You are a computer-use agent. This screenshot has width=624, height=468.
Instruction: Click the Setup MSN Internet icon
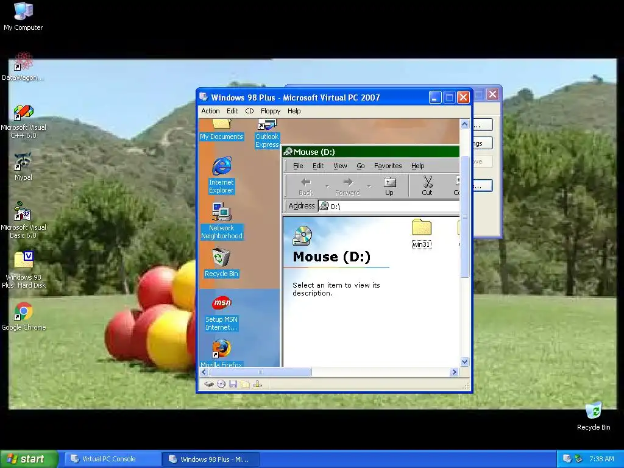point(222,313)
